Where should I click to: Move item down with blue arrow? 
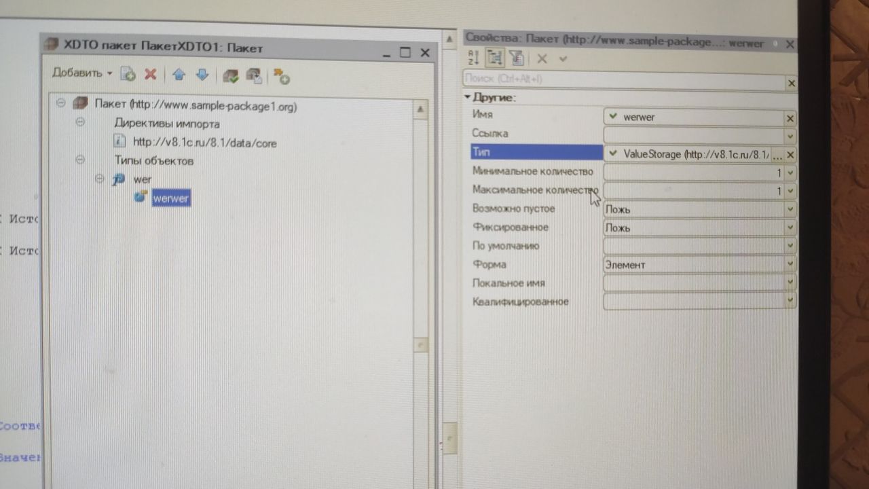(202, 75)
